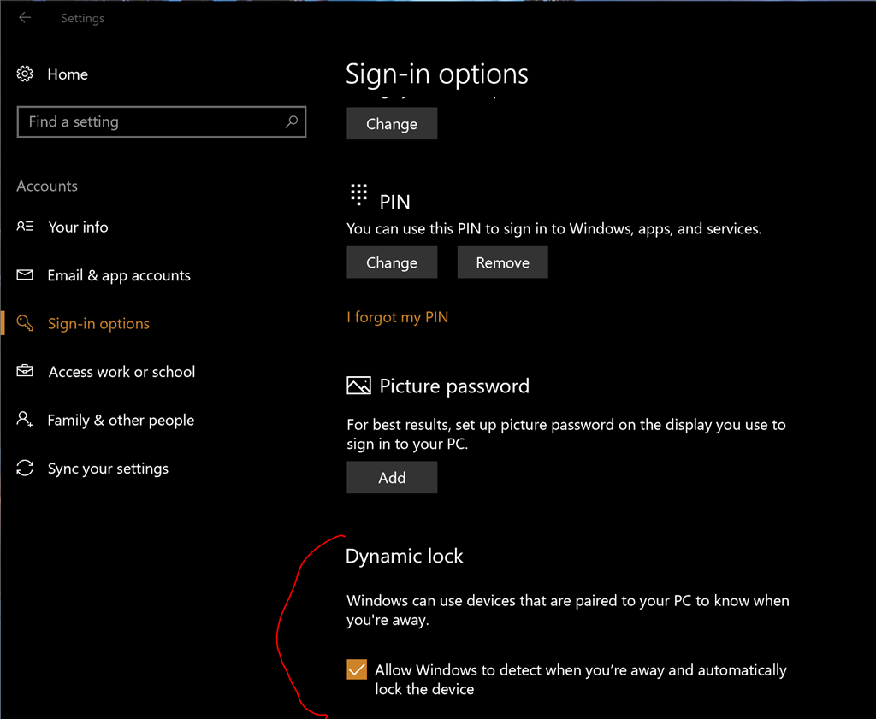Click the Access work or school briefcase icon
876x719 pixels.
coord(25,371)
